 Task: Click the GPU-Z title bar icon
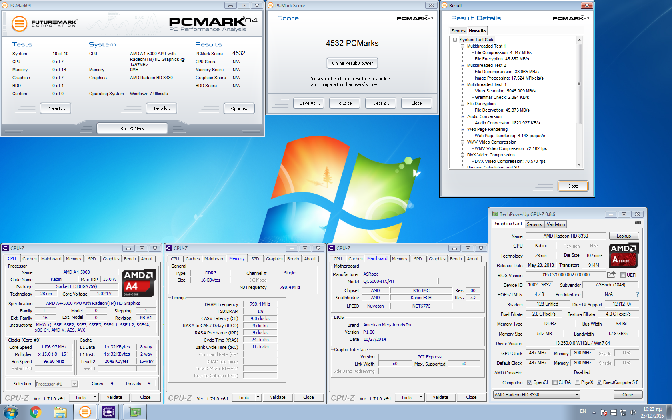click(x=495, y=214)
